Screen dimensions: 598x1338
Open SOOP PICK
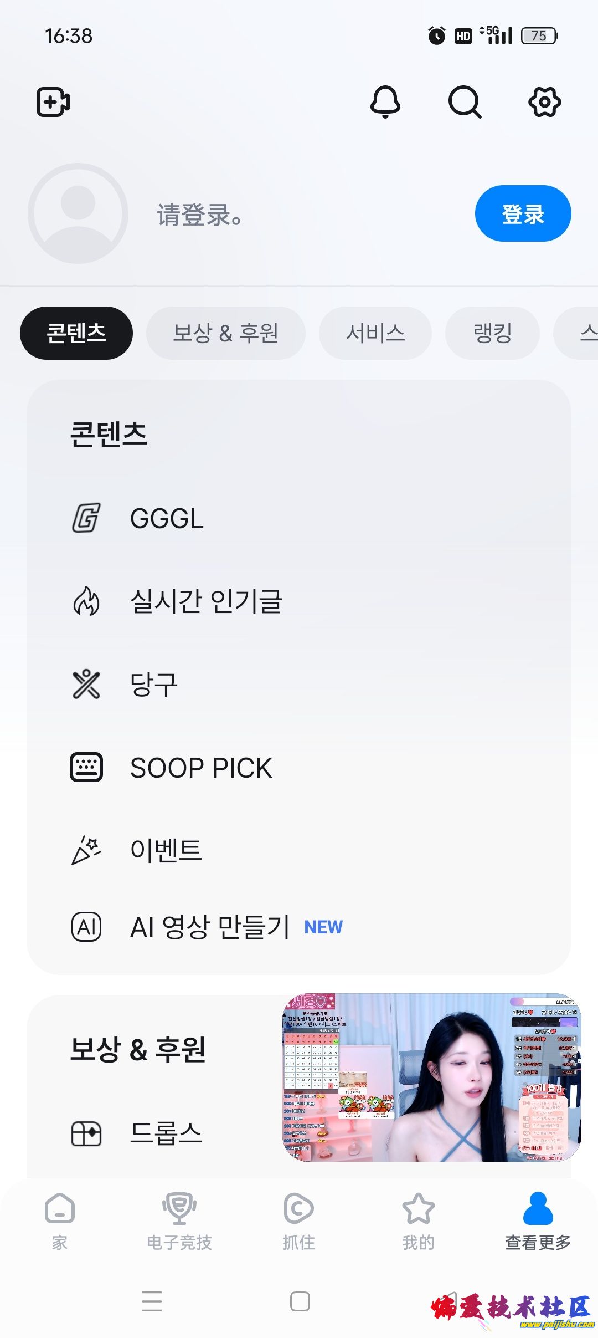200,768
